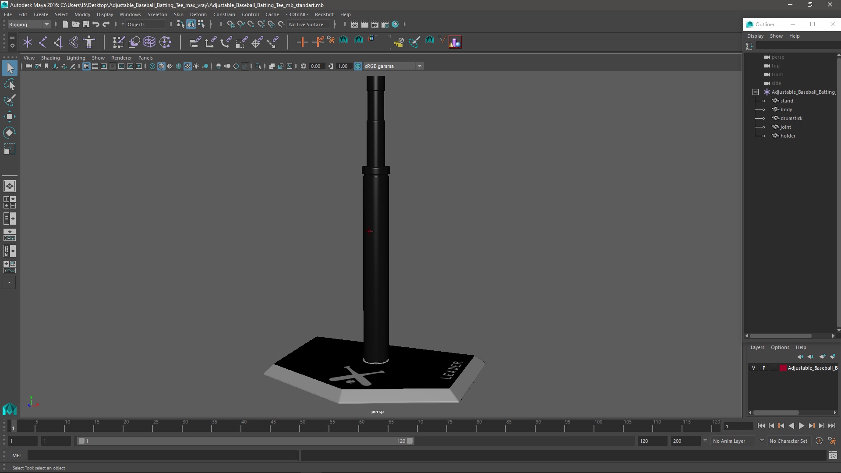Toggle smooth shade all in viewport

tap(161, 66)
